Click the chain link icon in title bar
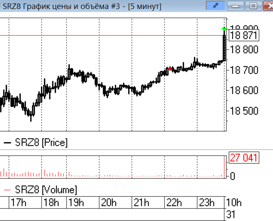 215,6
